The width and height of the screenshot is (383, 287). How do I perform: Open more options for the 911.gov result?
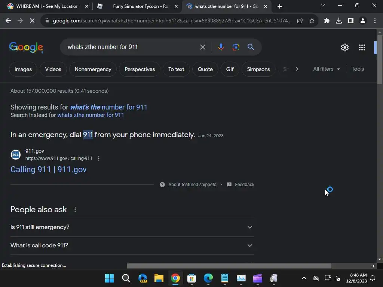(99, 158)
